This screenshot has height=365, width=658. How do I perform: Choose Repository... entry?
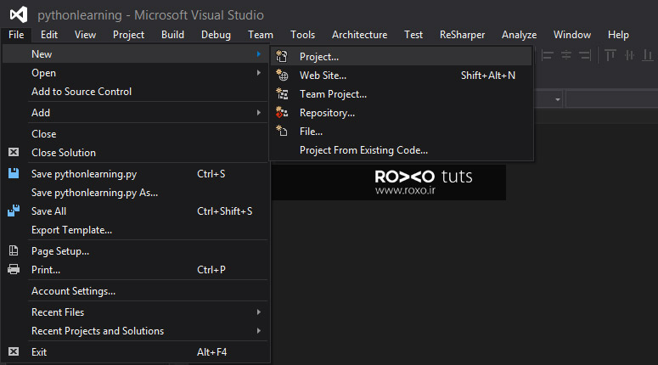pos(402,113)
